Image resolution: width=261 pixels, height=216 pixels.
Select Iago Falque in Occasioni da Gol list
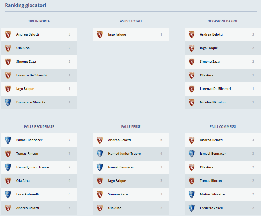209,48
